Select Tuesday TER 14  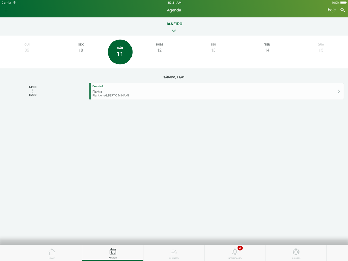pyautogui.click(x=267, y=47)
